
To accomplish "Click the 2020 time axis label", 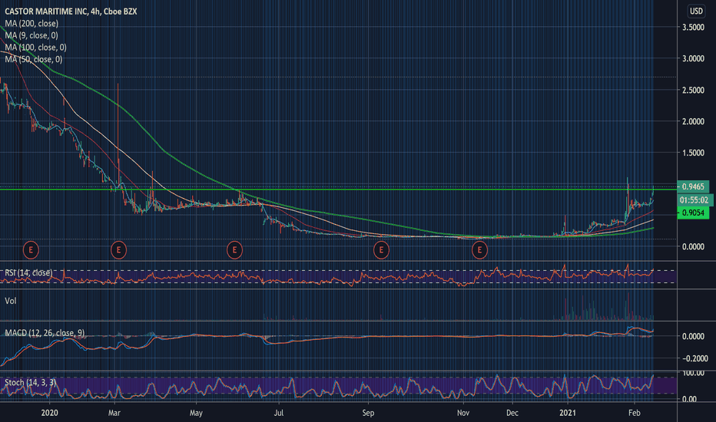I will click(x=49, y=413).
